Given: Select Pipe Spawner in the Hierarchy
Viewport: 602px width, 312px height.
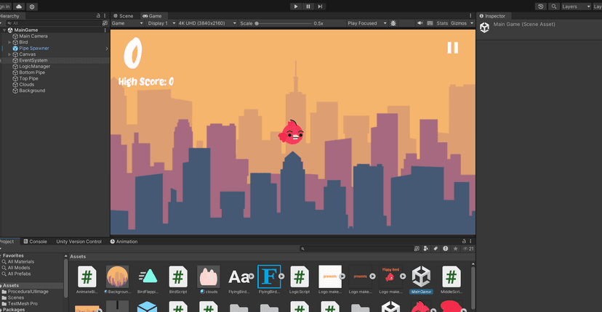Looking at the screenshot, I should click(33, 49).
